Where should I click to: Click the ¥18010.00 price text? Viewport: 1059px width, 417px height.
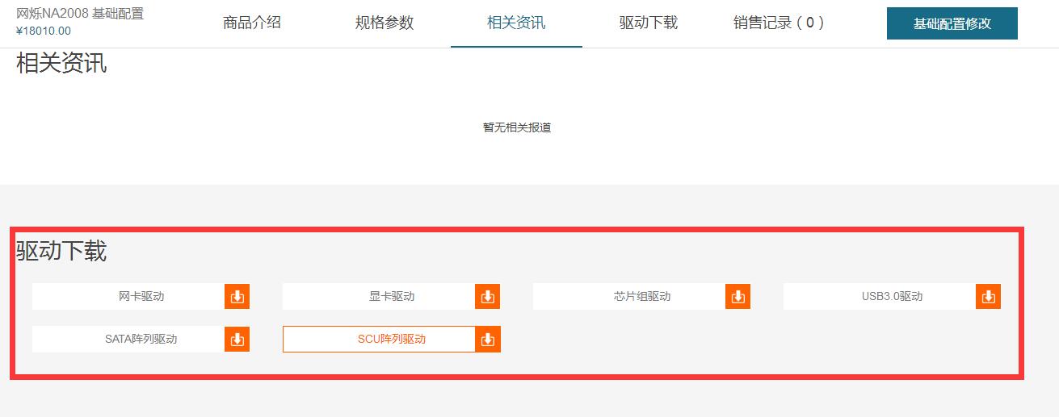pyautogui.click(x=44, y=31)
